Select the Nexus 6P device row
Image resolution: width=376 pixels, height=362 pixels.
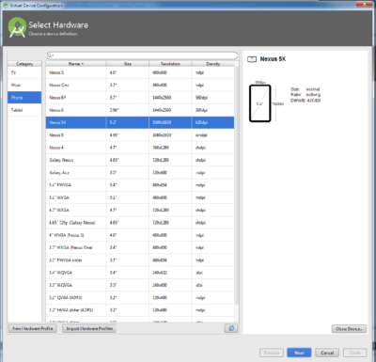point(140,98)
